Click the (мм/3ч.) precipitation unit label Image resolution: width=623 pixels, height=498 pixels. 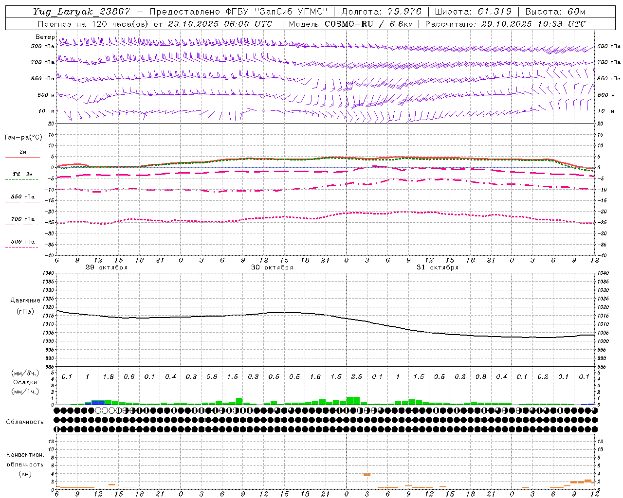pos(25,373)
